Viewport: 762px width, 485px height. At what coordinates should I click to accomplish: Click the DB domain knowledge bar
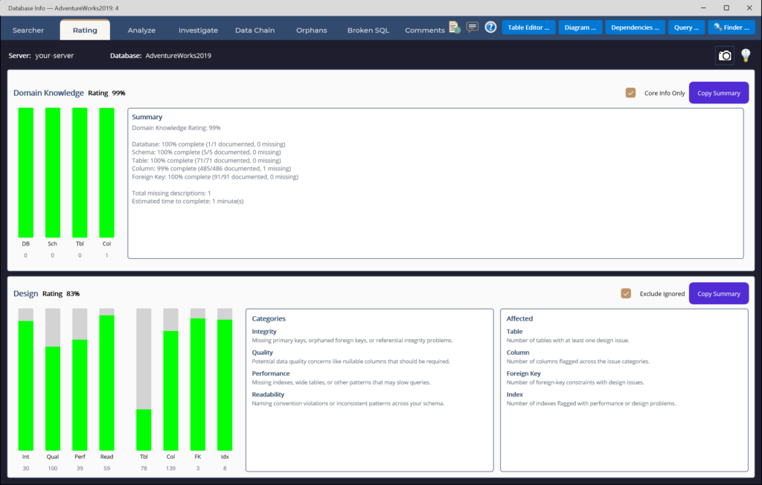click(26, 173)
